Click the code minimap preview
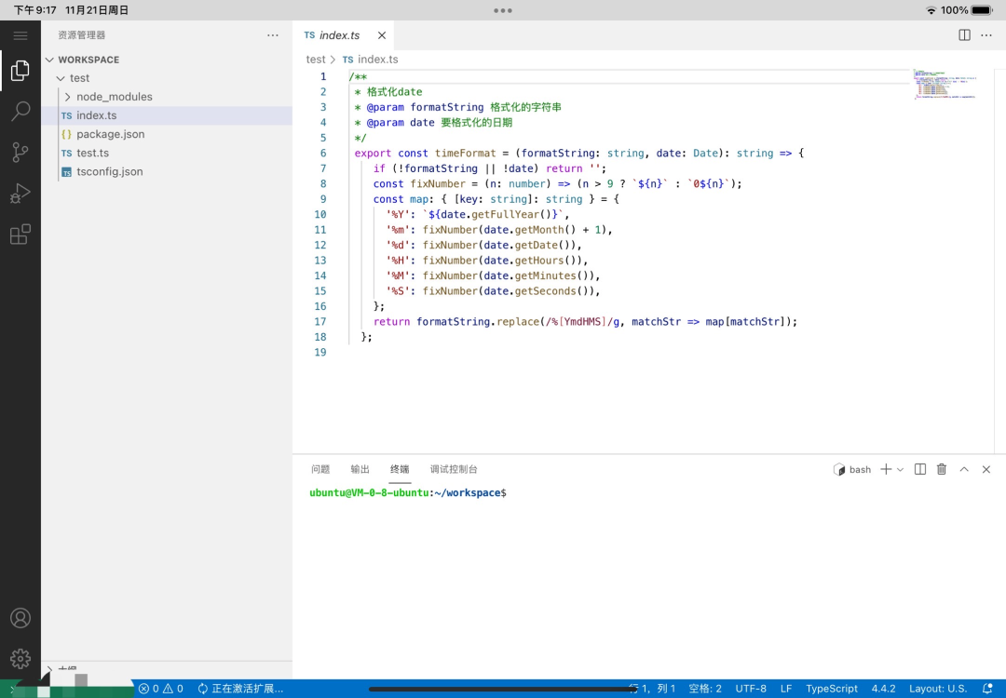Image resolution: width=1006 pixels, height=698 pixels. point(945,84)
